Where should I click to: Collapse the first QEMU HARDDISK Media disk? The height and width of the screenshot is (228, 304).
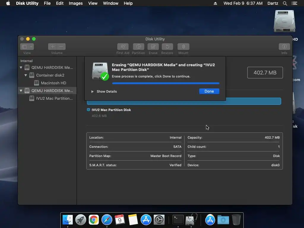pos(21,67)
